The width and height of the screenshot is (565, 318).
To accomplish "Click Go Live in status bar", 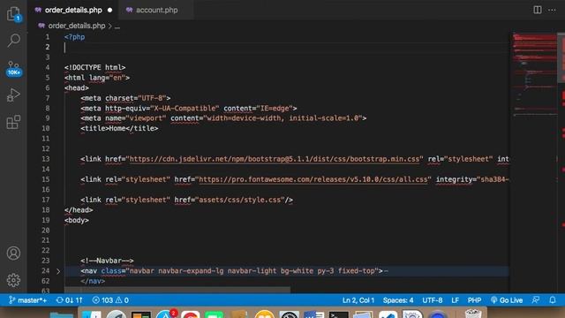I will 506,300.
